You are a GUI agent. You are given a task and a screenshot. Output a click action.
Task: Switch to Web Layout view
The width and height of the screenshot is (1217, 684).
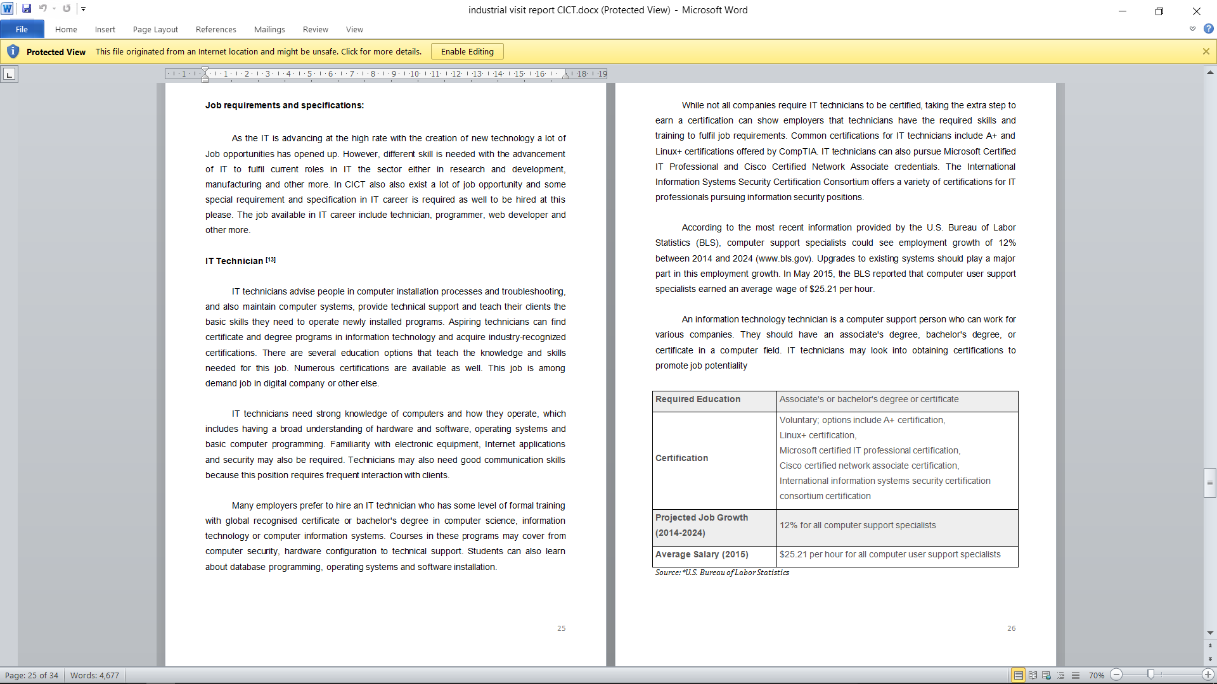(1046, 675)
